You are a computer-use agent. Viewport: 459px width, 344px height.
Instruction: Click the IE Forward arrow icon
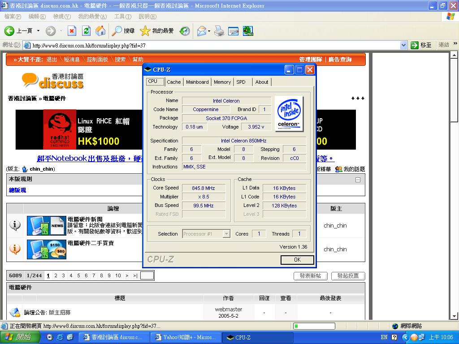click(50, 31)
